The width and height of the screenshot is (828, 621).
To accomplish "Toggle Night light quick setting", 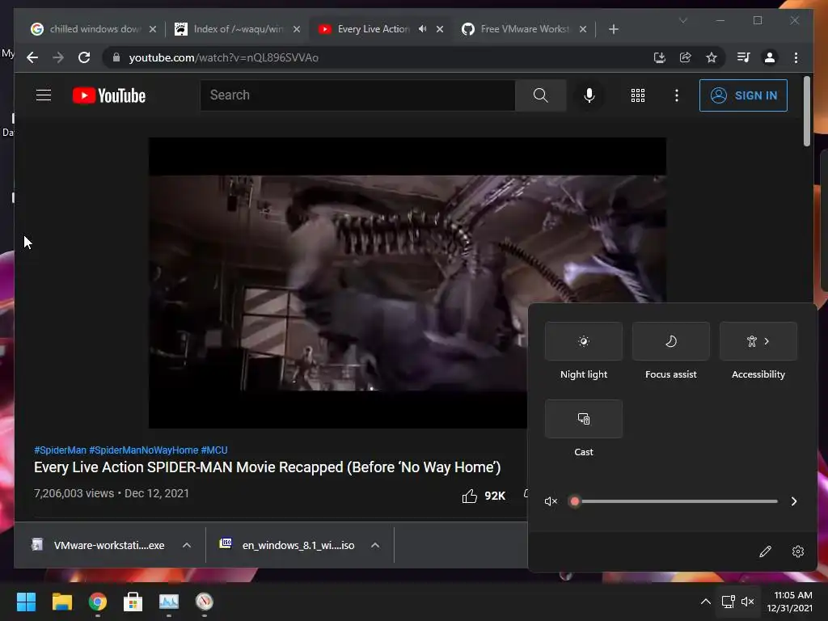I will tap(584, 341).
